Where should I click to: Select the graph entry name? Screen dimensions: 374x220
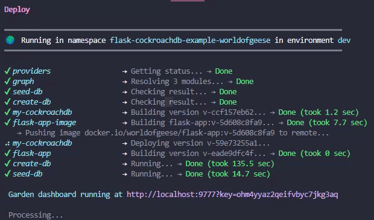click(x=23, y=82)
